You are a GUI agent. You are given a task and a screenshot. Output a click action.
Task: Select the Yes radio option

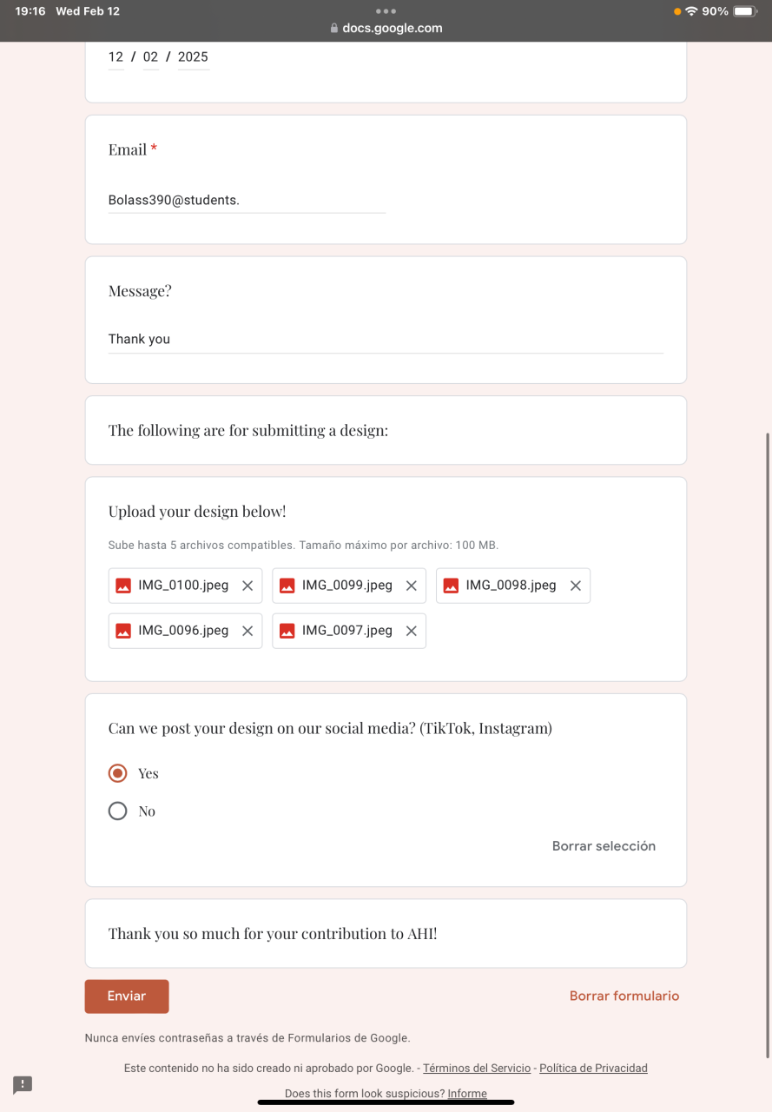tap(118, 773)
